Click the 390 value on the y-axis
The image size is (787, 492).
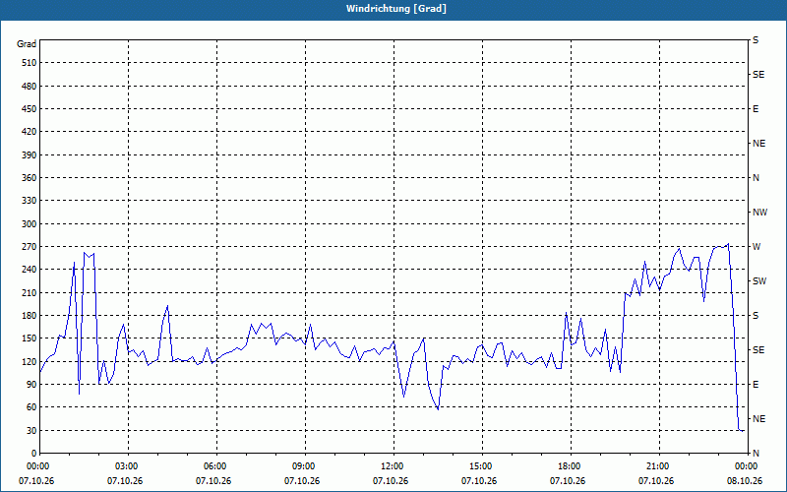point(30,155)
